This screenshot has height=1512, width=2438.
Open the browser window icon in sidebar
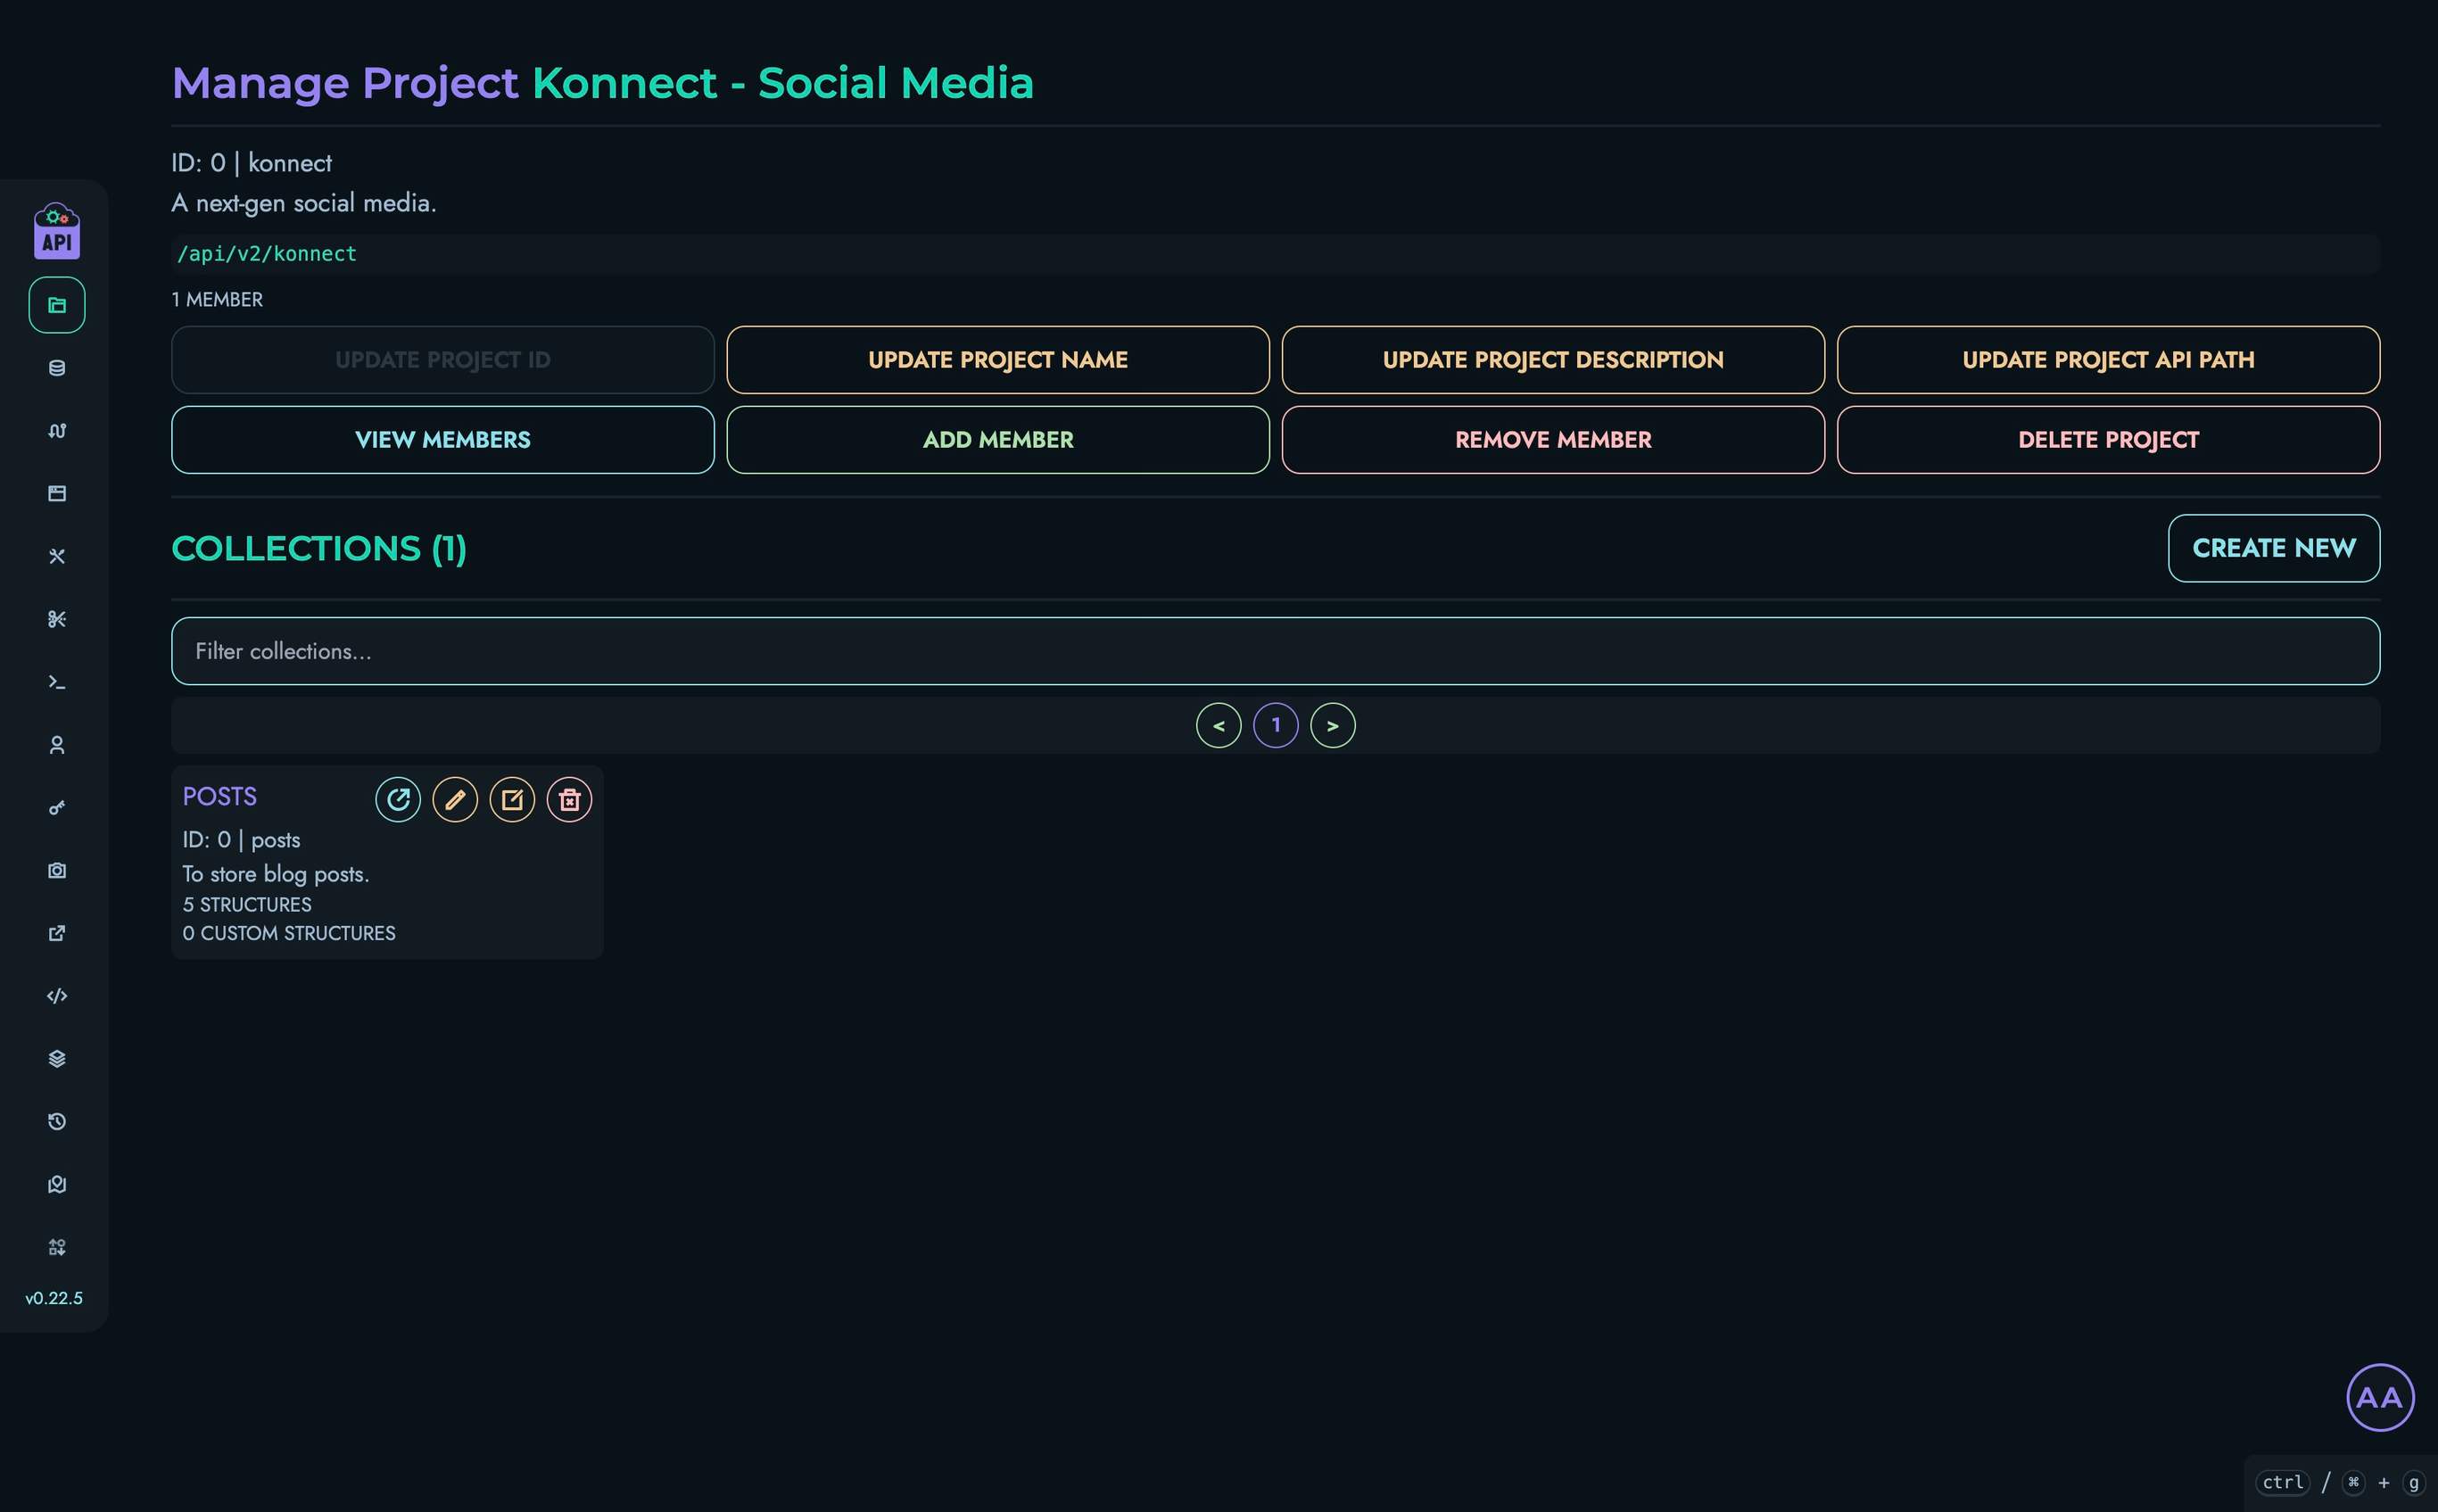point(57,494)
